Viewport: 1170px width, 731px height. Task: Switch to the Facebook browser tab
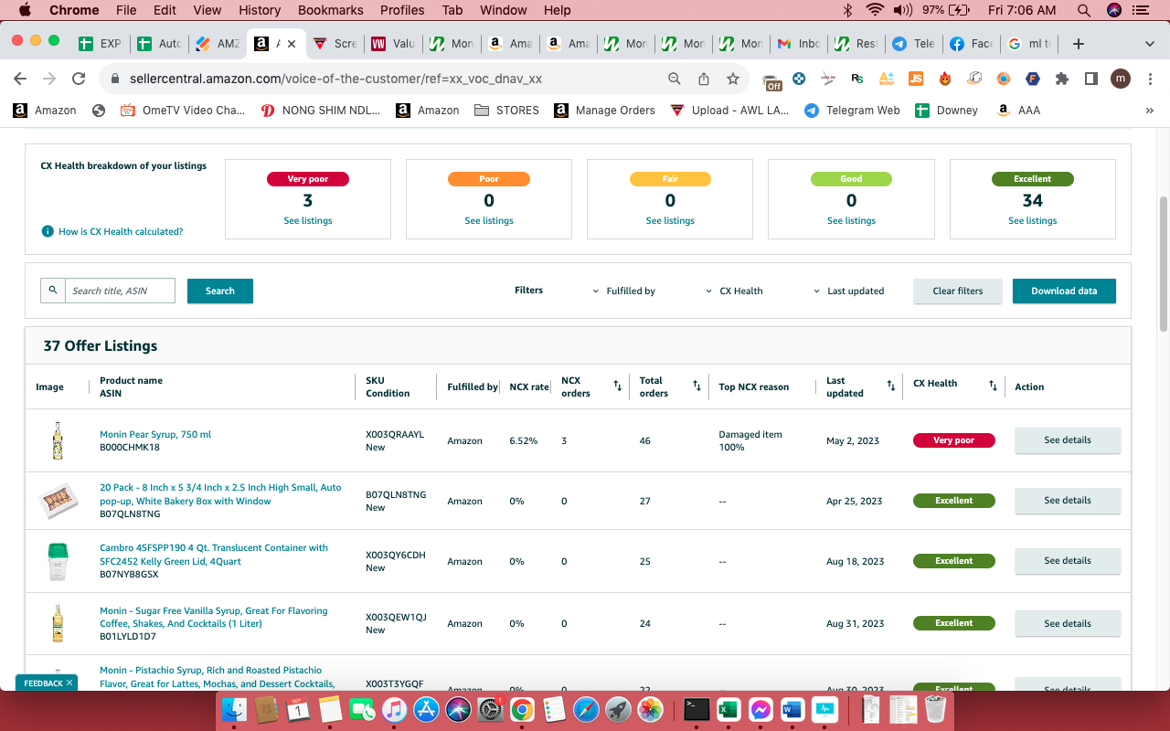click(x=970, y=44)
